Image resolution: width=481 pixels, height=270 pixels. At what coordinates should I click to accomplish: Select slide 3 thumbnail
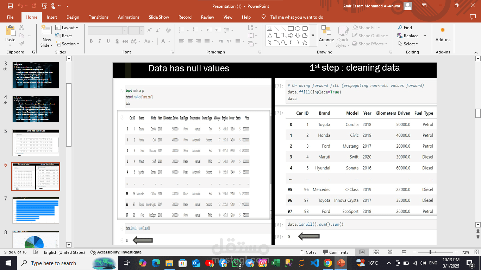tap(36, 75)
